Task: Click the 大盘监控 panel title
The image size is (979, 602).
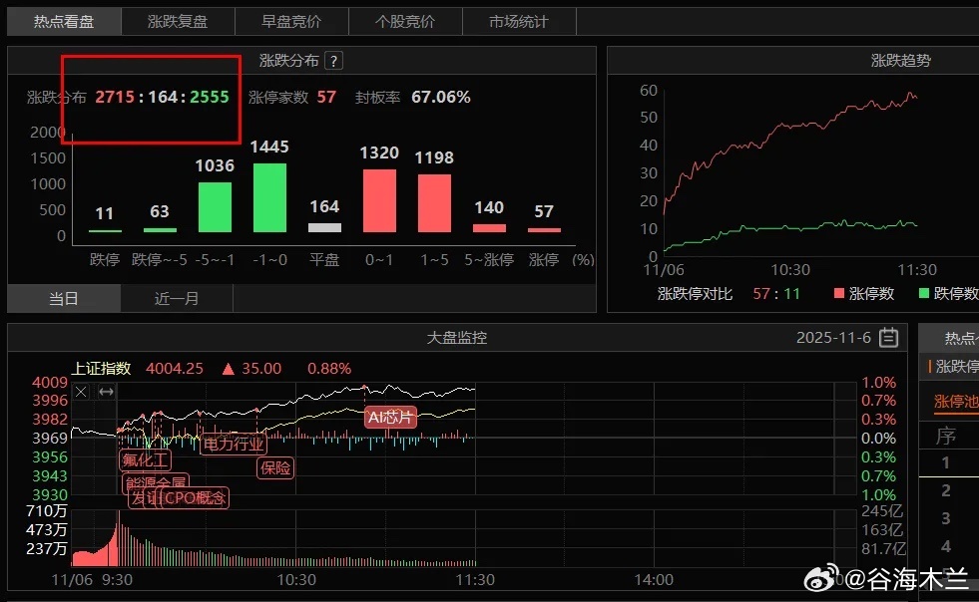Action: pyautogui.click(x=456, y=338)
